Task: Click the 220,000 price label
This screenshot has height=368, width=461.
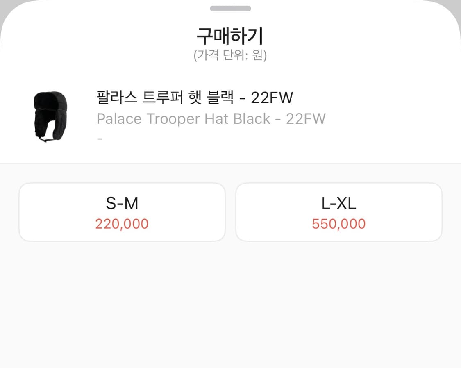Action: coord(122,224)
